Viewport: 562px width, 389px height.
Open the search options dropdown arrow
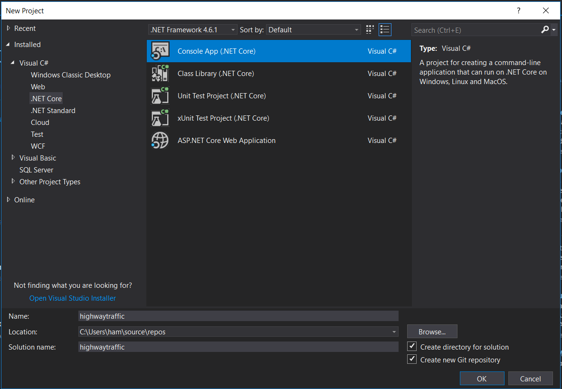[554, 30]
